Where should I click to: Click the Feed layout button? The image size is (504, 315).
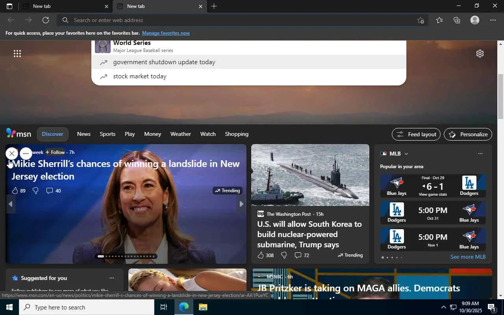click(x=416, y=134)
